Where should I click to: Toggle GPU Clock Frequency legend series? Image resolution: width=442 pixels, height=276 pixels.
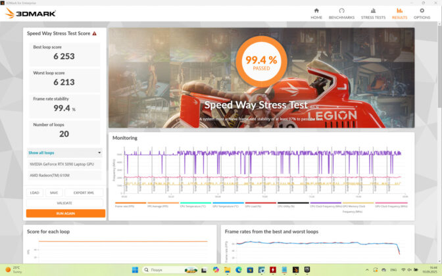391,205
